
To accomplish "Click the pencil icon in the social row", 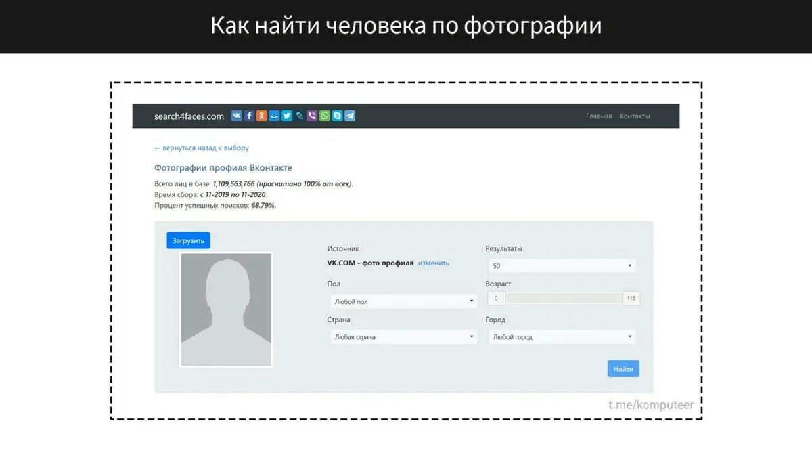I will click(x=299, y=115).
